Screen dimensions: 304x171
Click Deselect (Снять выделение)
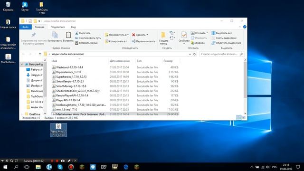tap(224, 38)
